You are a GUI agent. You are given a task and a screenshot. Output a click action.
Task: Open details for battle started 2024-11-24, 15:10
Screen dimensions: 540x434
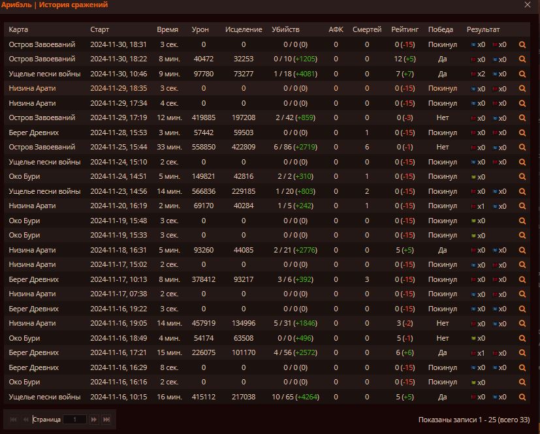(522, 162)
